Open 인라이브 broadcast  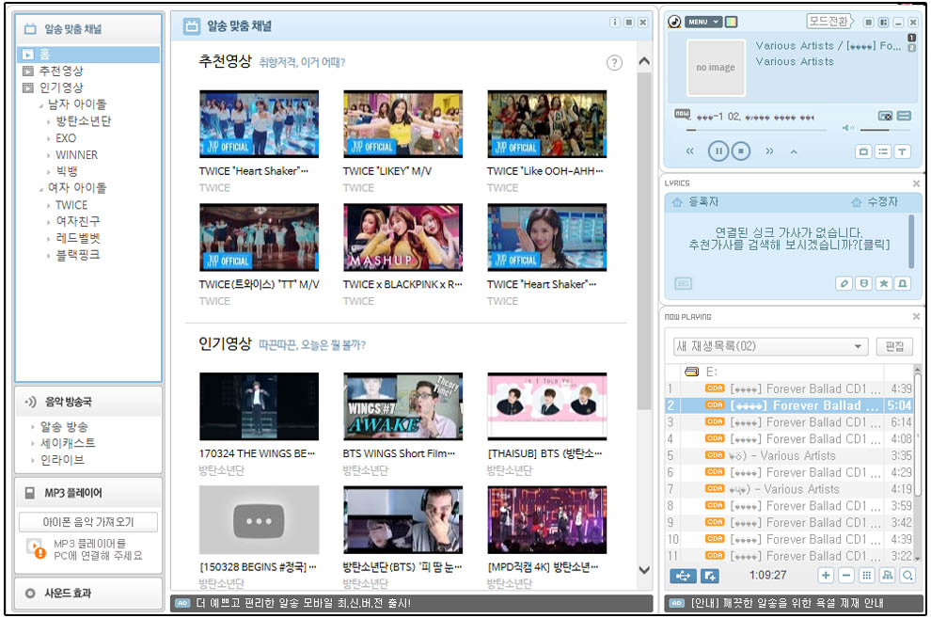[x=62, y=460]
